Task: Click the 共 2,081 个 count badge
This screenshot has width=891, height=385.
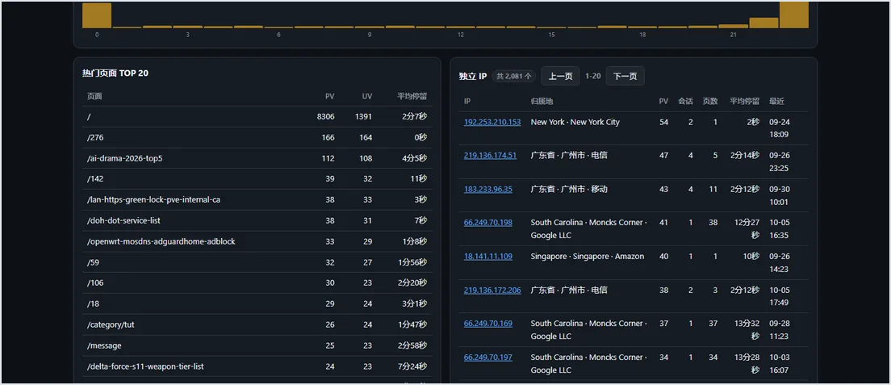Action: [514, 76]
